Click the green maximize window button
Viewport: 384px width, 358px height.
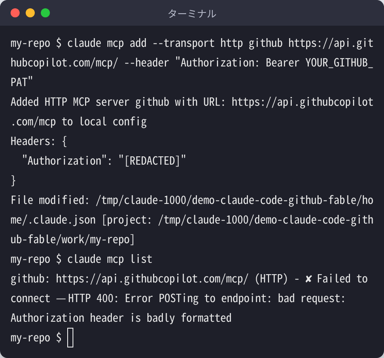click(x=45, y=13)
